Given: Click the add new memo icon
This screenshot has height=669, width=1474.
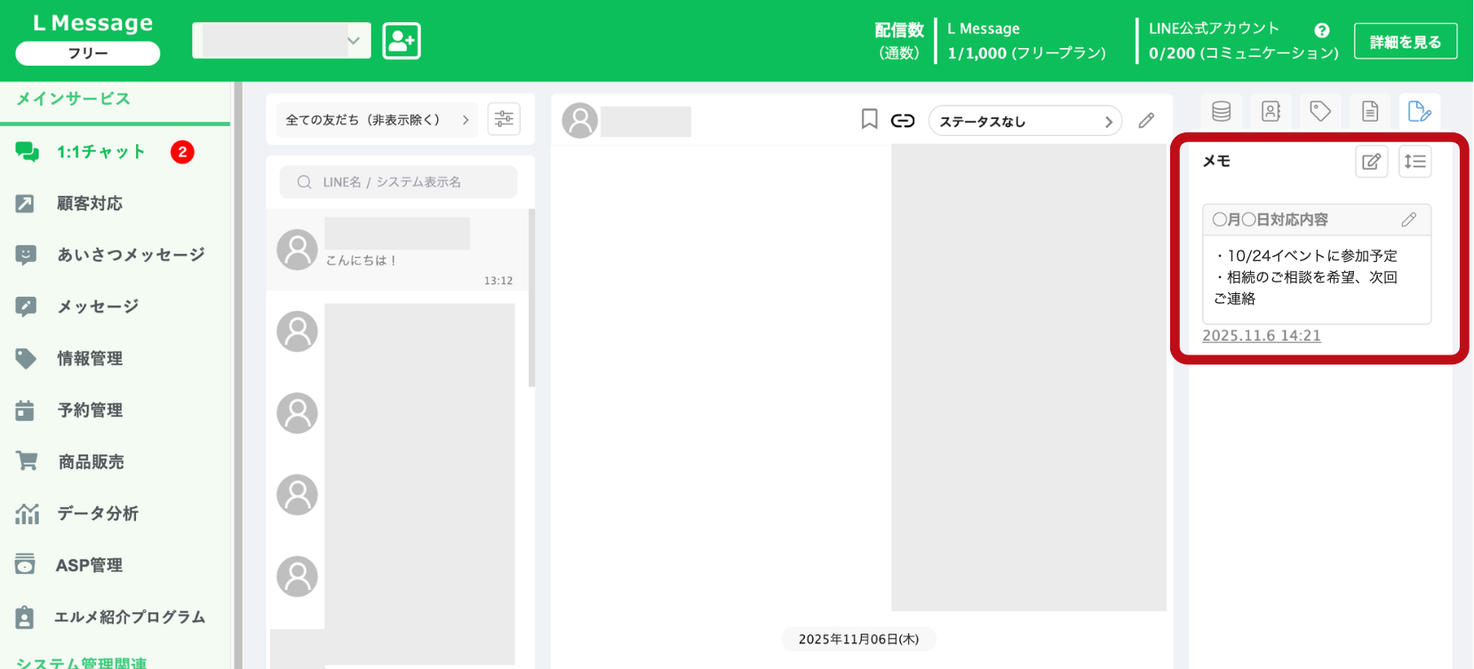Looking at the screenshot, I should [x=1372, y=162].
